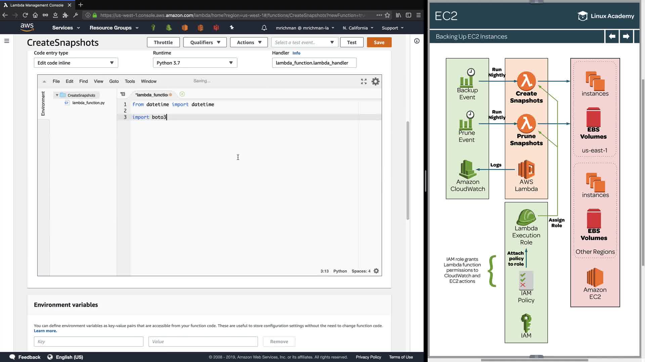Go to previous slide arrow
The image size is (645, 362).
(612, 36)
